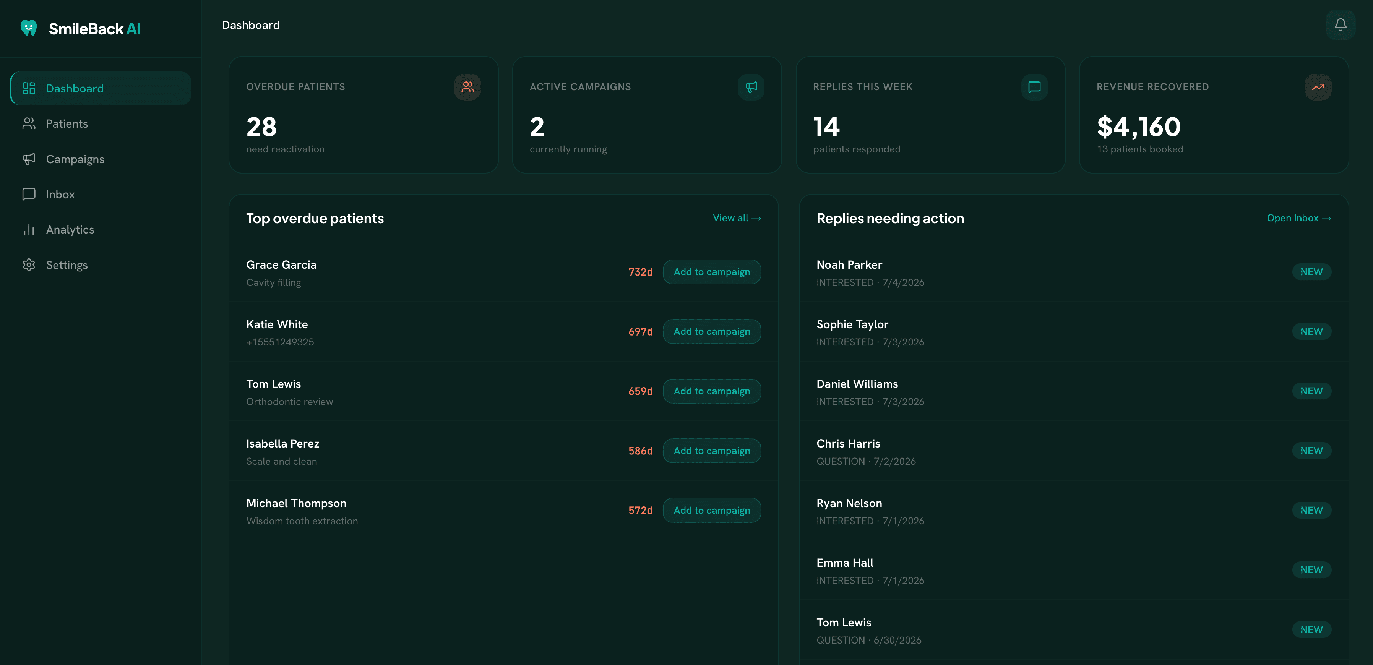Image resolution: width=1373 pixels, height=665 pixels.
Task: Click the 697d overdue value
Action: click(640, 331)
